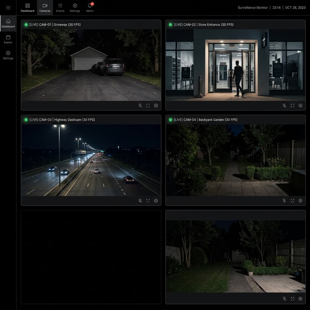Select Dashboard in left sidebar
The width and height of the screenshot is (310, 310).
pyautogui.click(x=8, y=23)
